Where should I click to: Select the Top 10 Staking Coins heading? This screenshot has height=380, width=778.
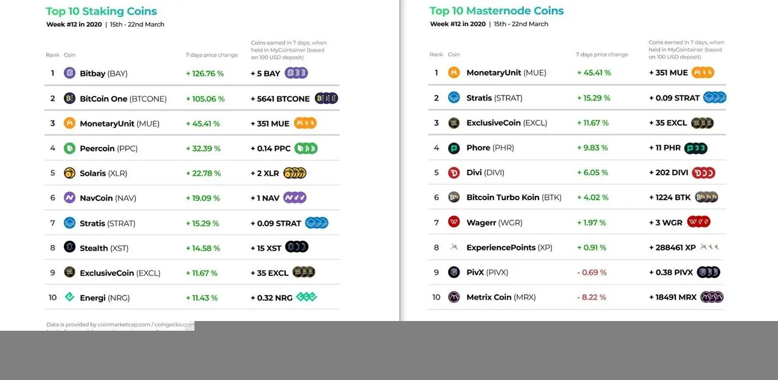click(102, 11)
